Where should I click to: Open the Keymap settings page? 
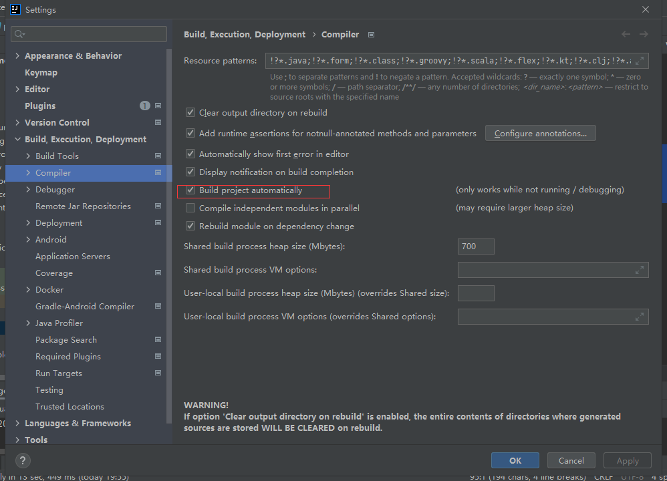41,73
